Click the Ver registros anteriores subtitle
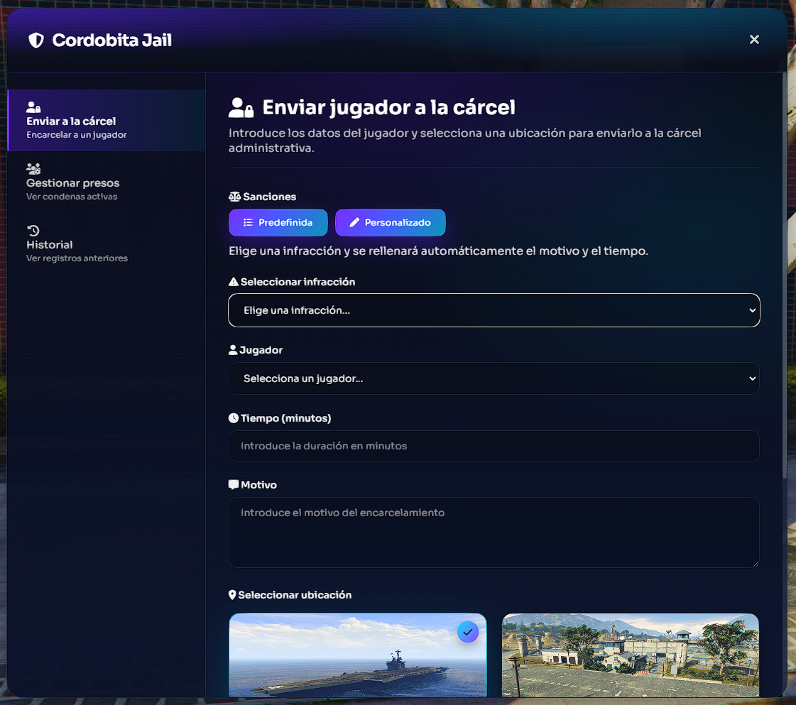The image size is (796, 705). coord(77,258)
